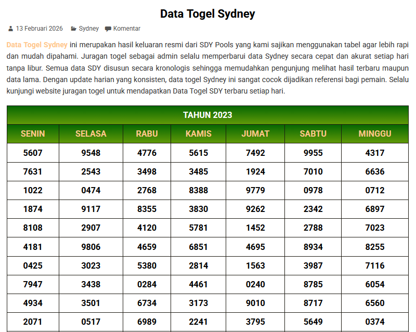Click result number 5607 in the table
The width and height of the screenshot is (416, 332).
(x=32, y=153)
